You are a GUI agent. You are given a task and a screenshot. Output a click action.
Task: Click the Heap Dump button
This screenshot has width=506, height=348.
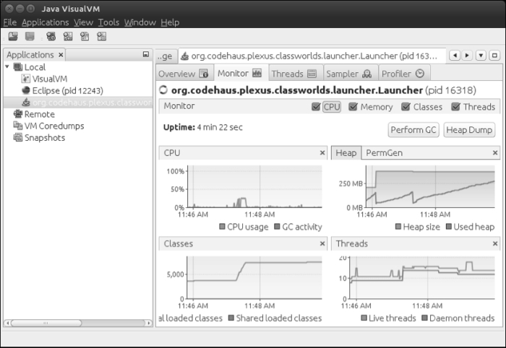click(469, 130)
